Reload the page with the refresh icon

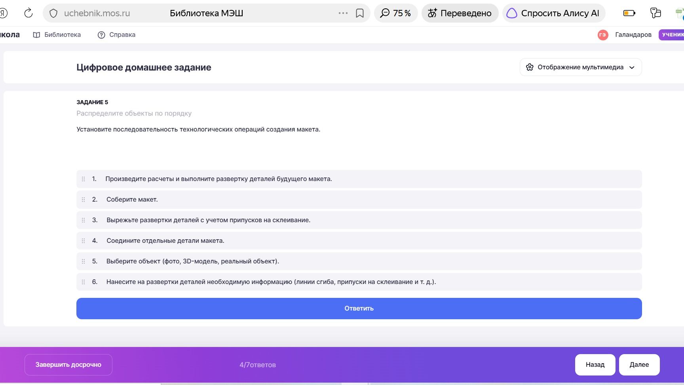(x=28, y=13)
